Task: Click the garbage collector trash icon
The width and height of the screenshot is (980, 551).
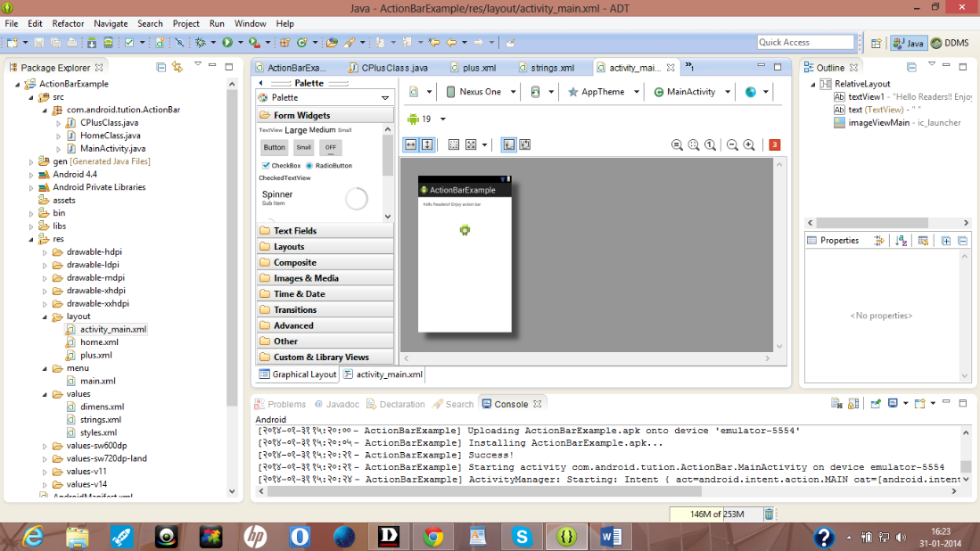Action: [769, 514]
